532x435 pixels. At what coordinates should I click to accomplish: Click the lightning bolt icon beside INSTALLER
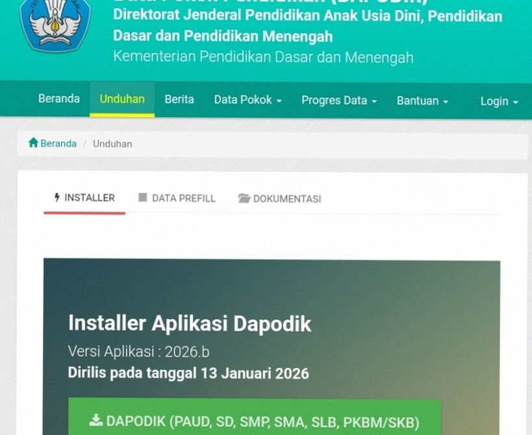pos(57,198)
